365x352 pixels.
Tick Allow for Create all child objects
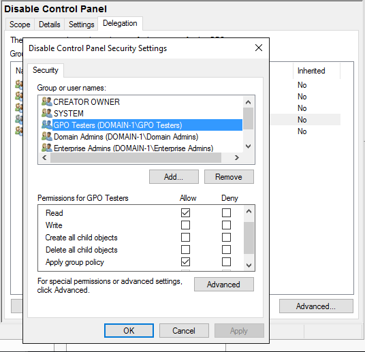185,238
